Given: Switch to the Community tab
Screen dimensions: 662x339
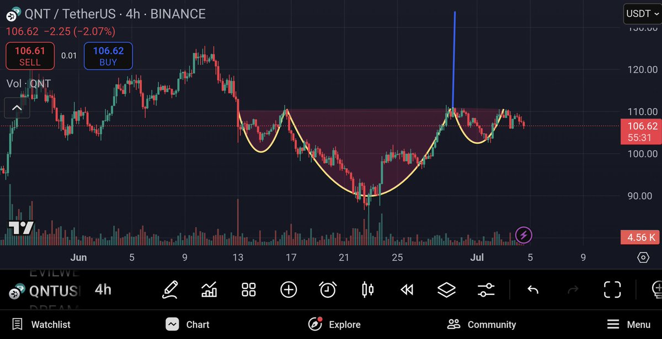Looking at the screenshot, I should point(482,324).
